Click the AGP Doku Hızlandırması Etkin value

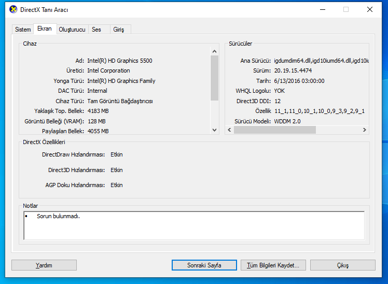click(x=117, y=185)
